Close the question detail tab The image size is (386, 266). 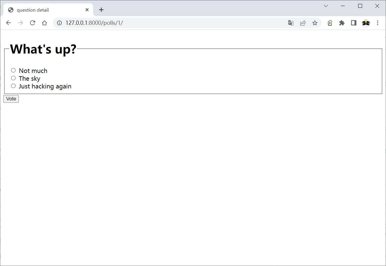click(87, 10)
